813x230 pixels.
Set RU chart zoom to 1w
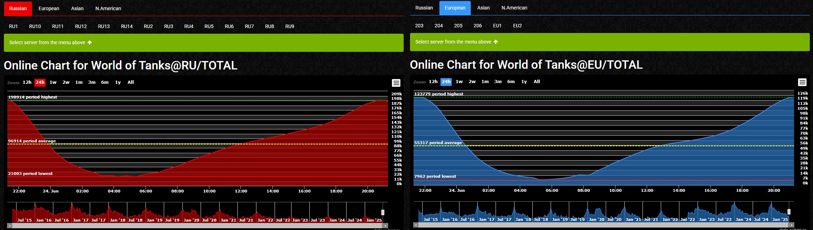53,82
